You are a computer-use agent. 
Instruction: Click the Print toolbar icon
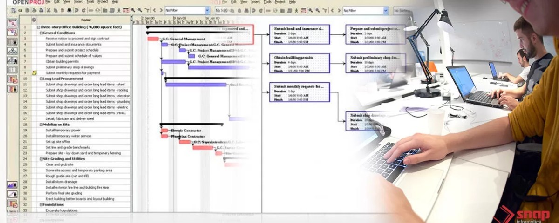[x=34, y=10]
